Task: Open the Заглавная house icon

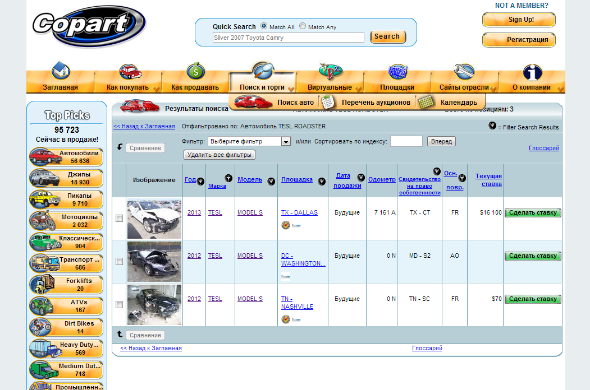Action: point(61,70)
